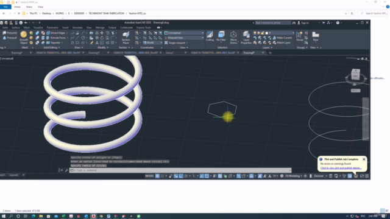Select the Rectangle draw tool

[77, 43]
